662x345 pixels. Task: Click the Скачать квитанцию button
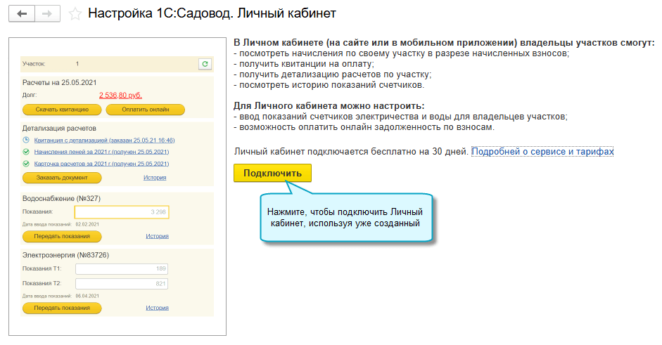click(x=62, y=110)
